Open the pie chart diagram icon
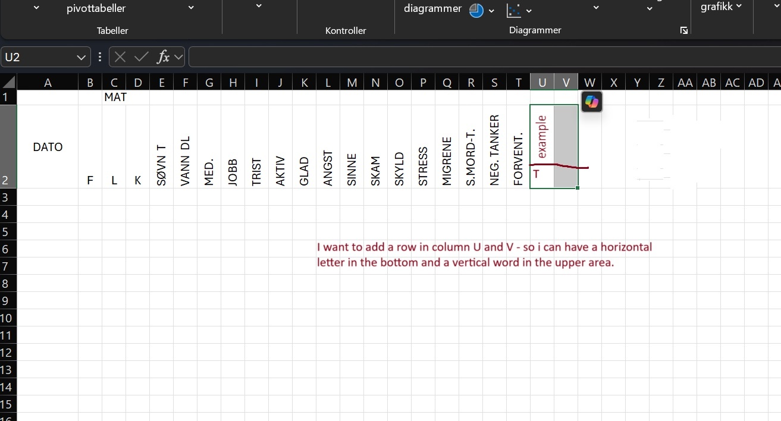This screenshot has height=421, width=781. click(475, 10)
